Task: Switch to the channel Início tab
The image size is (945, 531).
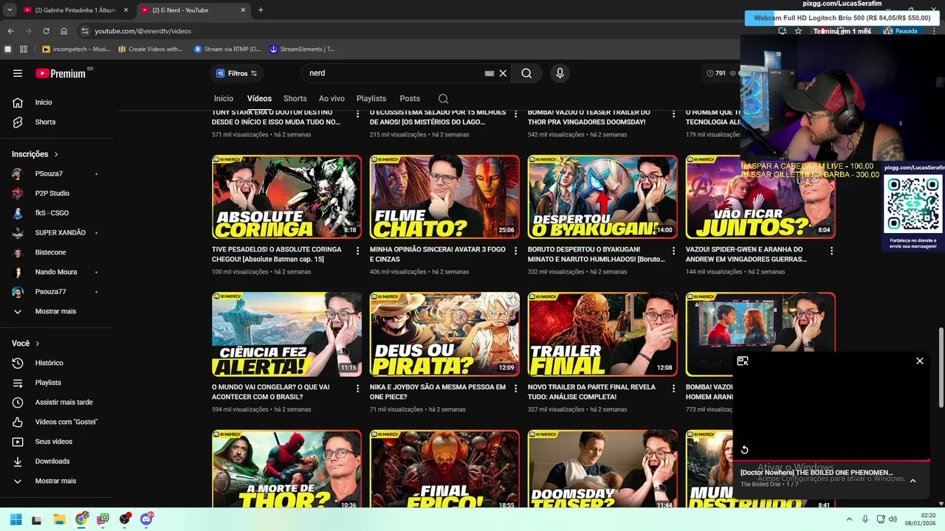Action: 224,99
